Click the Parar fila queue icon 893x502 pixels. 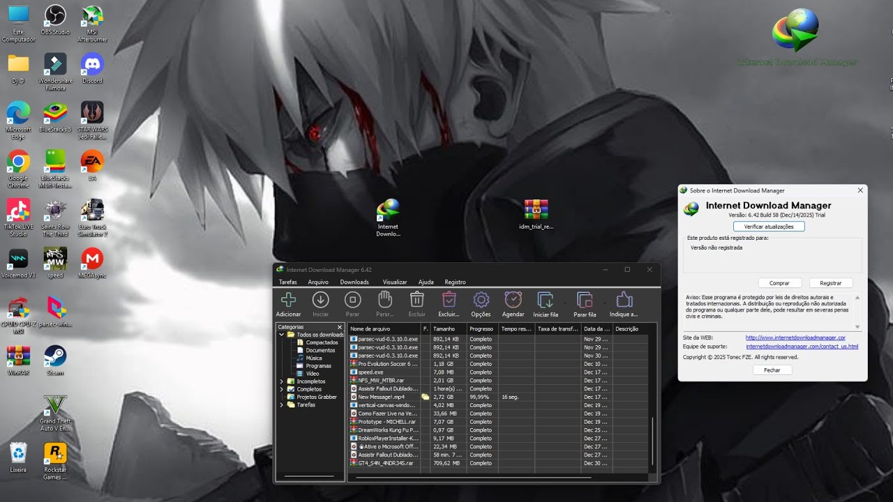pos(584,300)
